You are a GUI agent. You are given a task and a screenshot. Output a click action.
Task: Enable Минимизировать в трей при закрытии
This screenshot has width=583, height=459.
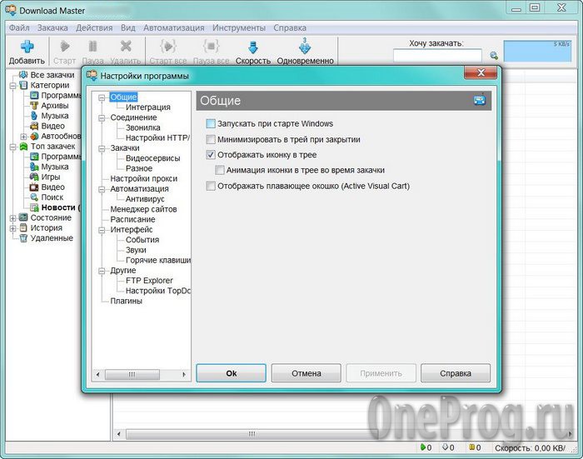(211, 139)
